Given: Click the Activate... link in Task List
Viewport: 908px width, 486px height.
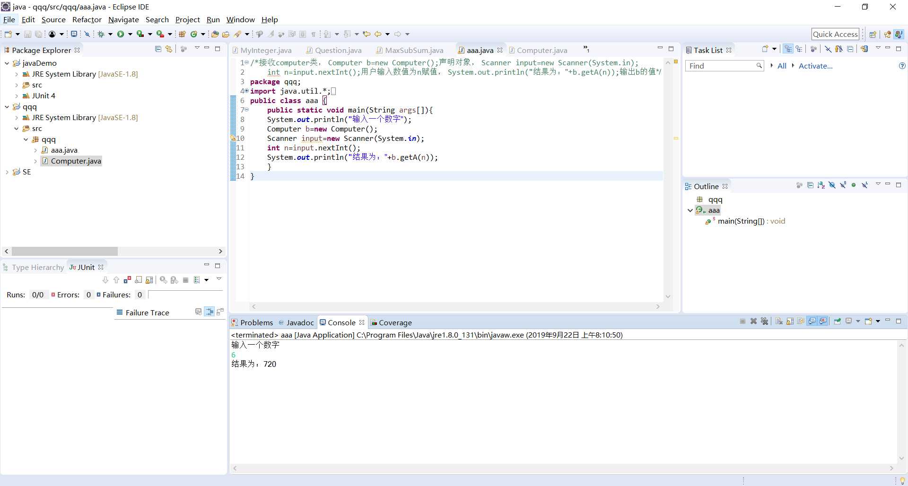Looking at the screenshot, I should tap(815, 66).
